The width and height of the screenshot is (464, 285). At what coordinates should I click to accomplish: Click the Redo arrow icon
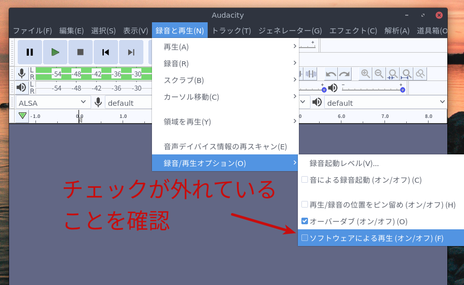(x=344, y=73)
